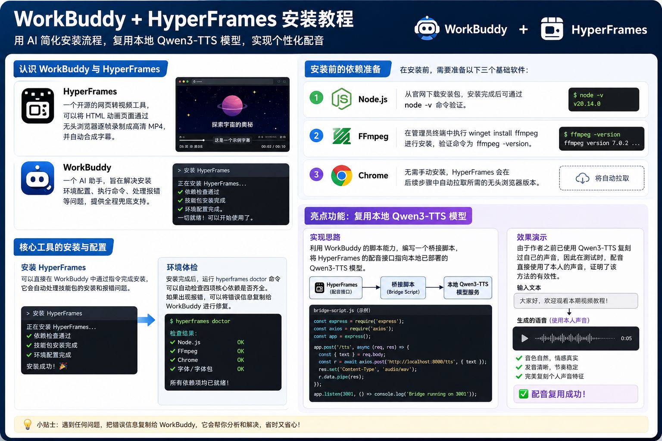The width and height of the screenshot is (662, 441).
Task: Click the HyperFrames logo in header
Action: (552, 29)
